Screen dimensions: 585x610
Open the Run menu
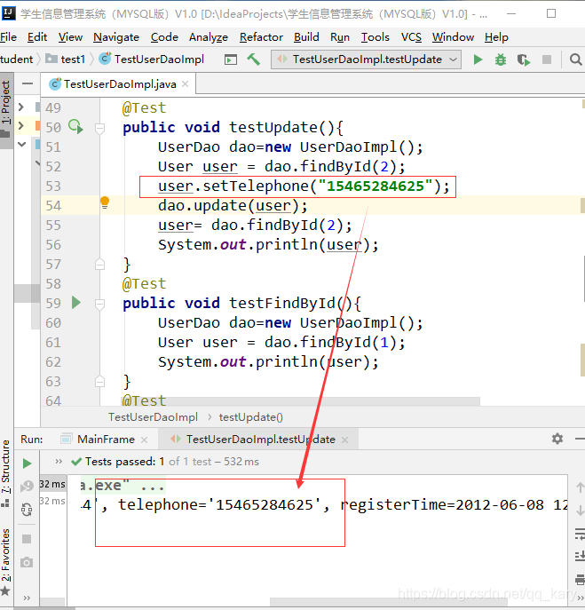[340, 37]
